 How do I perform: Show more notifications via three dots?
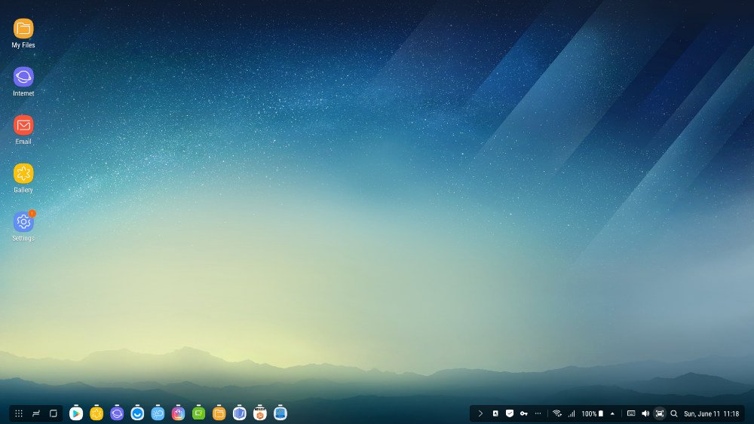(x=538, y=413)
